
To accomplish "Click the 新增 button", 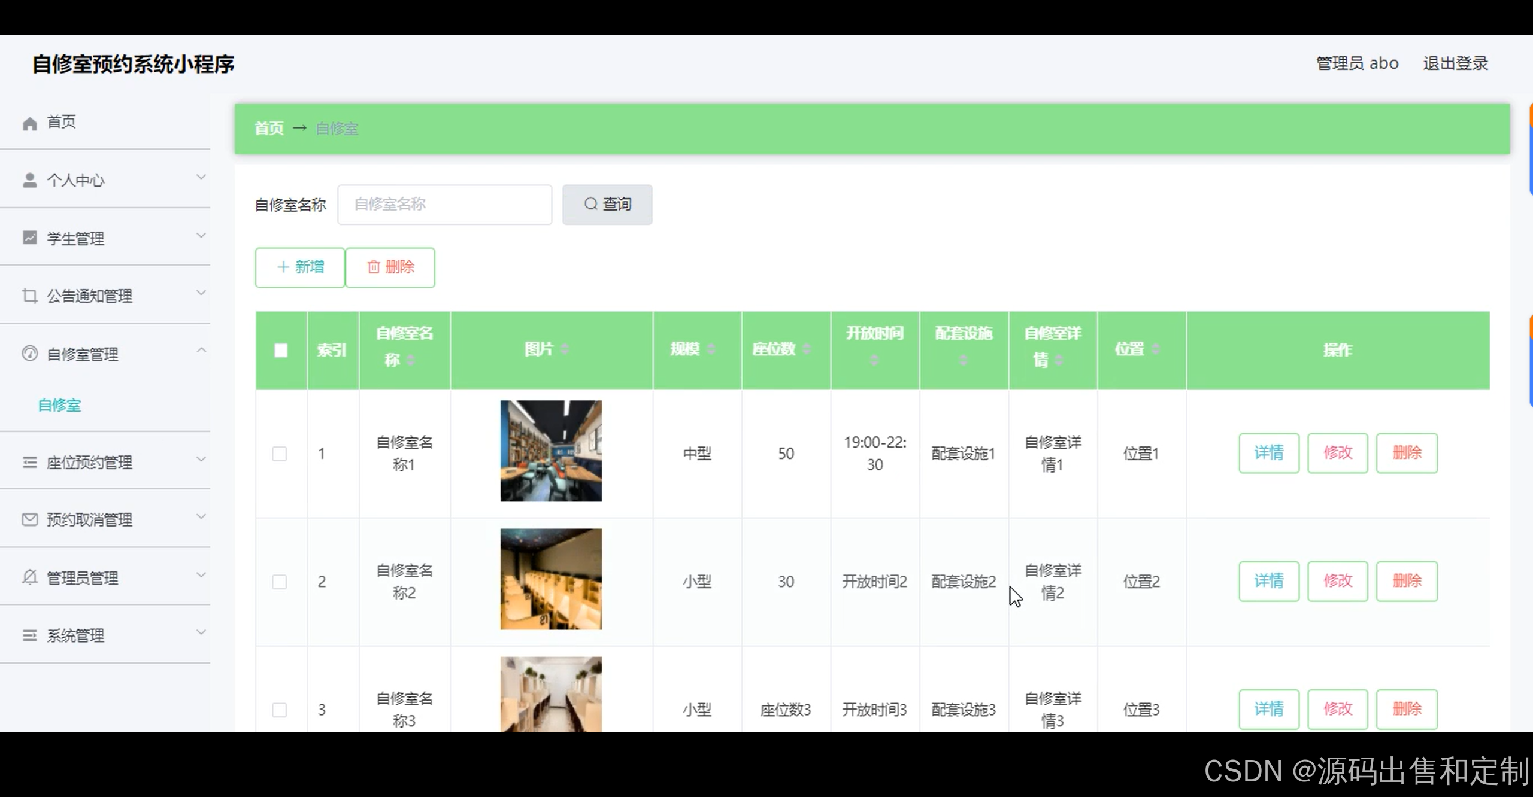I will pyautogui.click(x=300, y=267).
